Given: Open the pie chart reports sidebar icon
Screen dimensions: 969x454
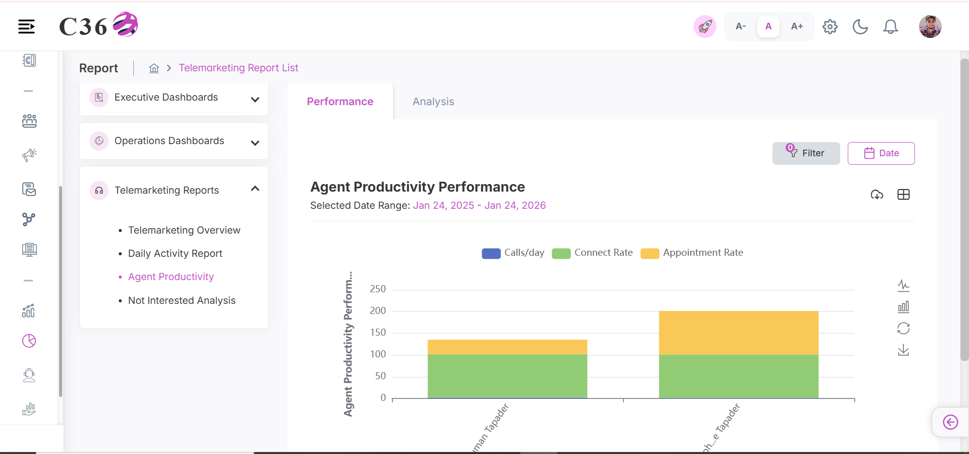Looking at the screenshot, I should (29, 341).
